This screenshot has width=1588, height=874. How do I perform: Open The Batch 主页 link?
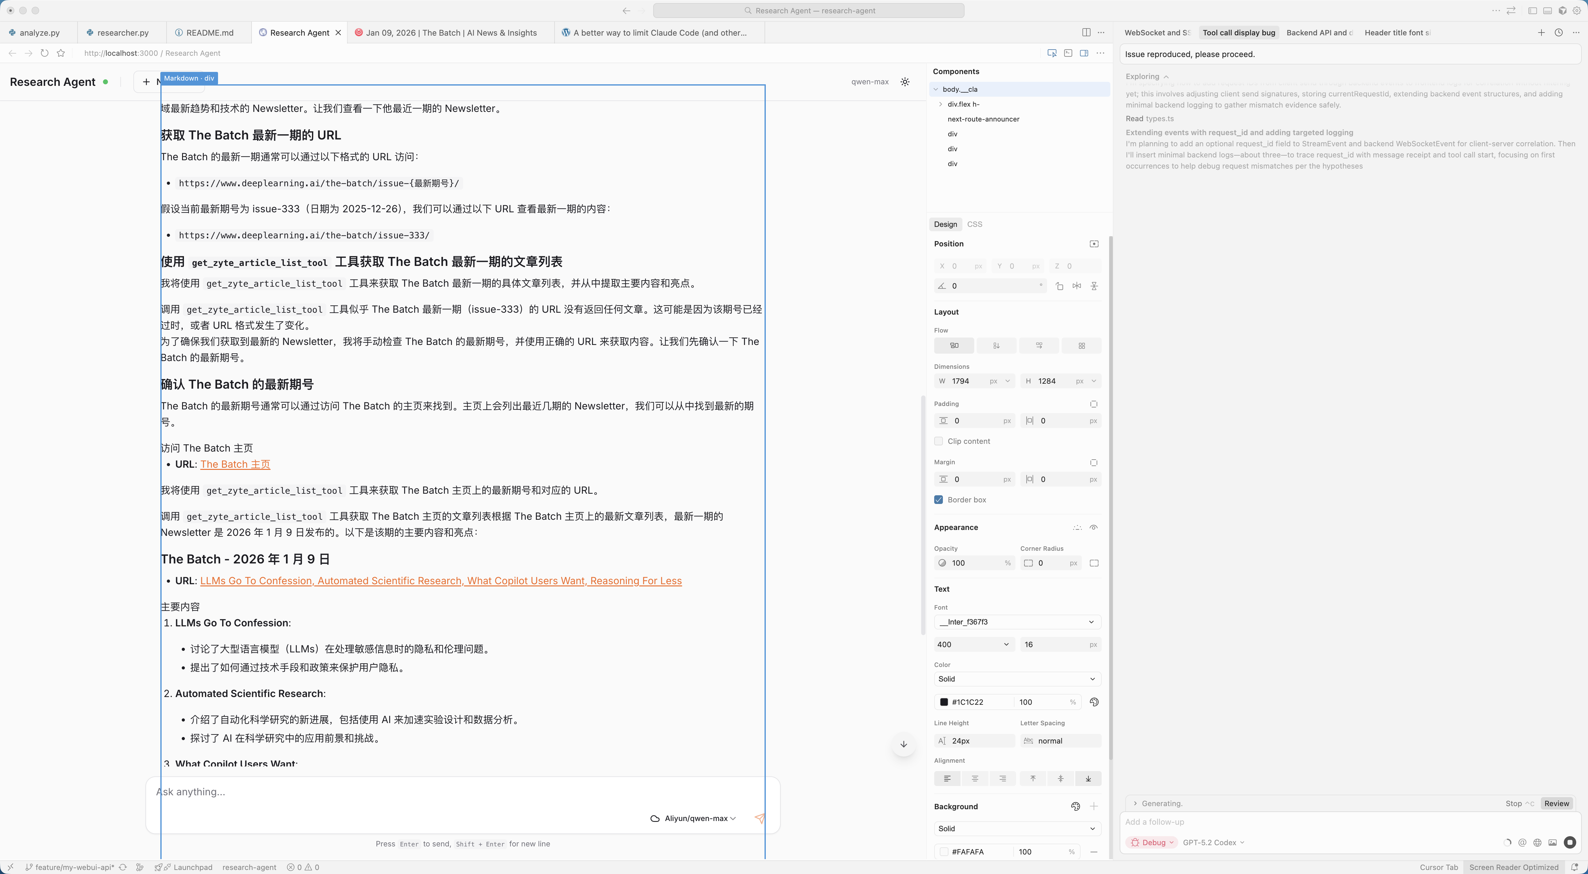[235, 464]
